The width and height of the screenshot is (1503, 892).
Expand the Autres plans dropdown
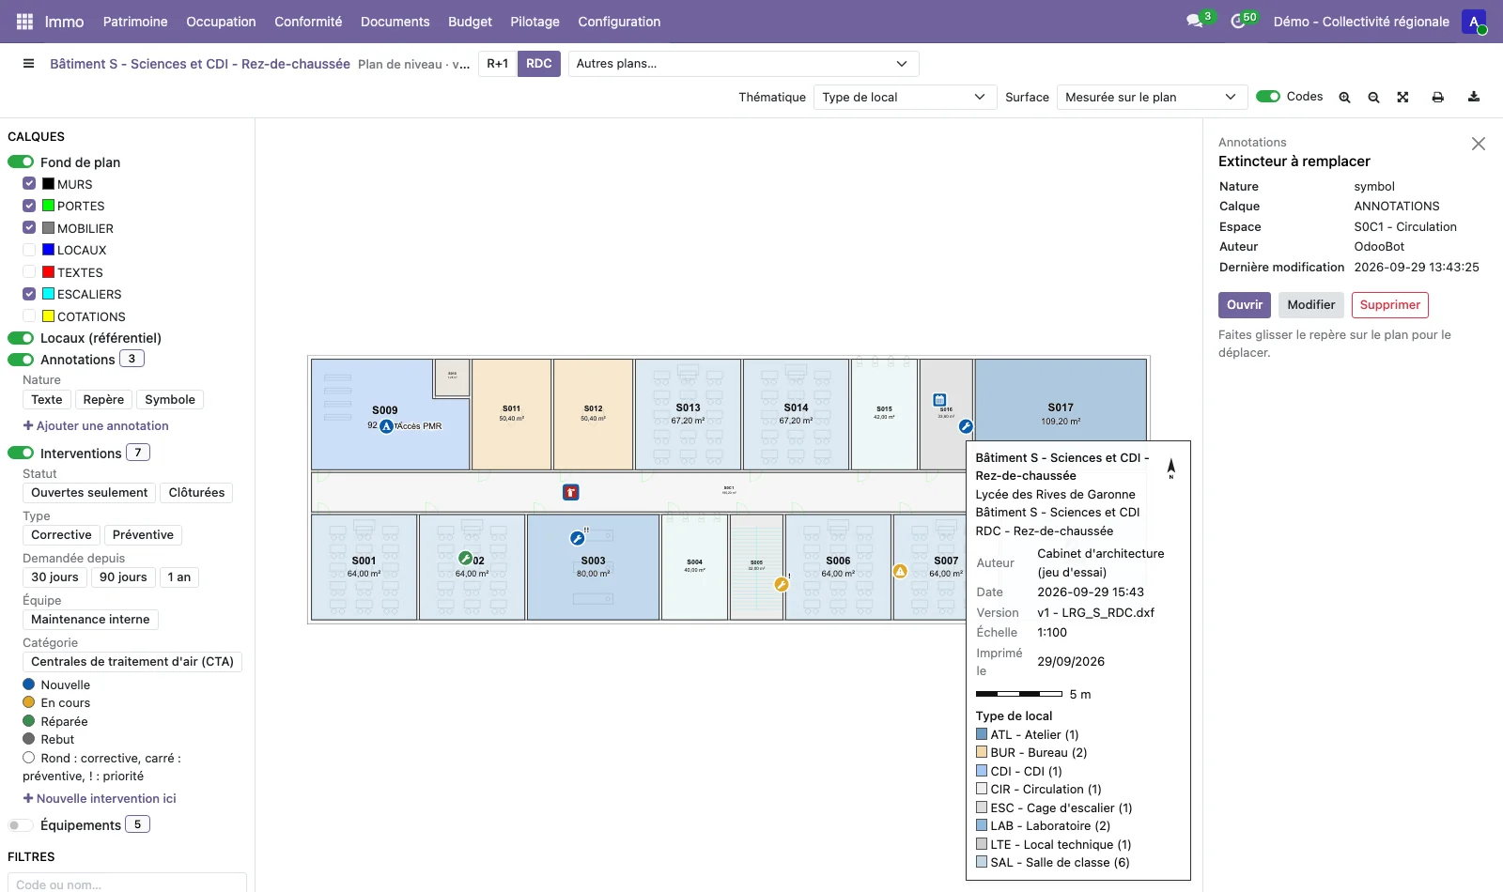click(x=743, y=64)
